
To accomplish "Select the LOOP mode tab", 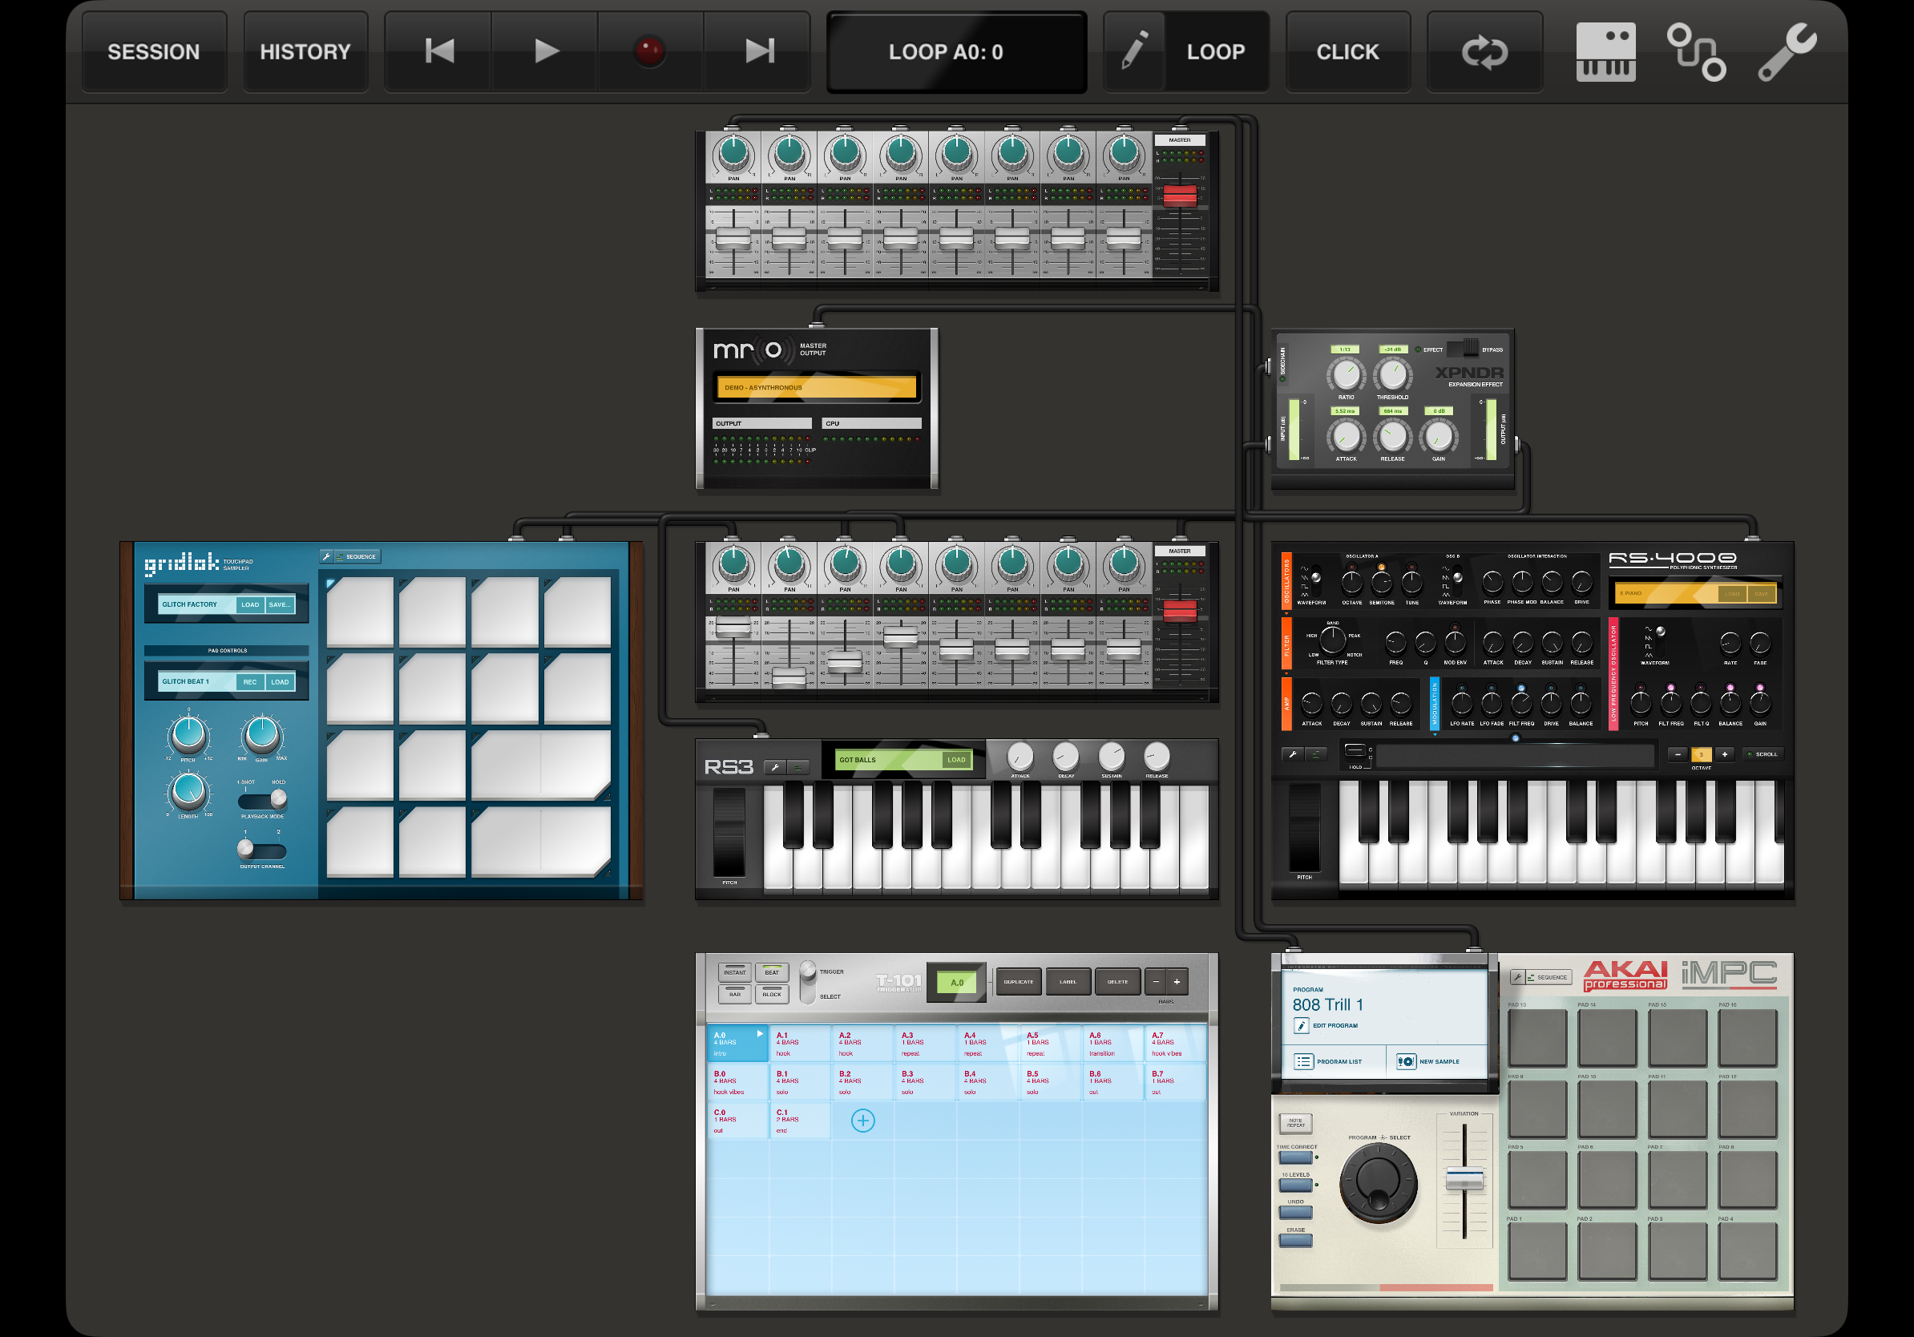I will coord(1216,51).
